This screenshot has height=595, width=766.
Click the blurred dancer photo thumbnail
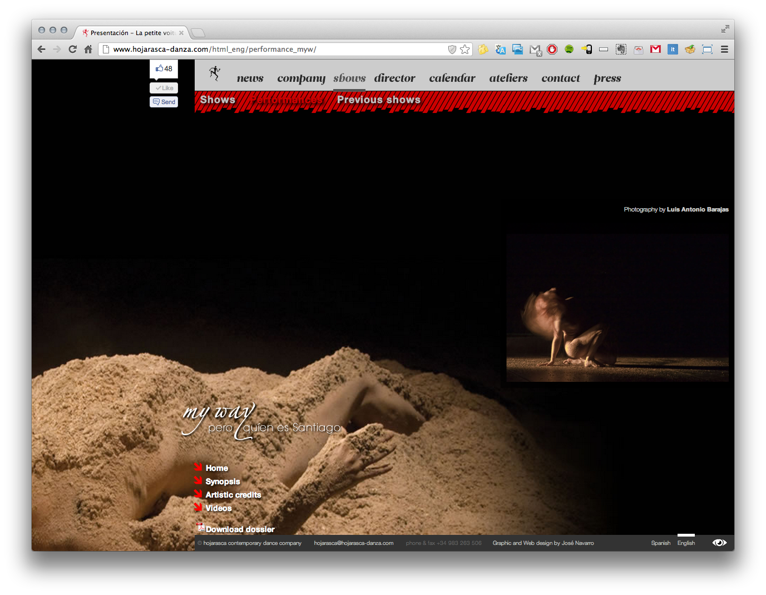pyautogui.click(x=617, y=308)
